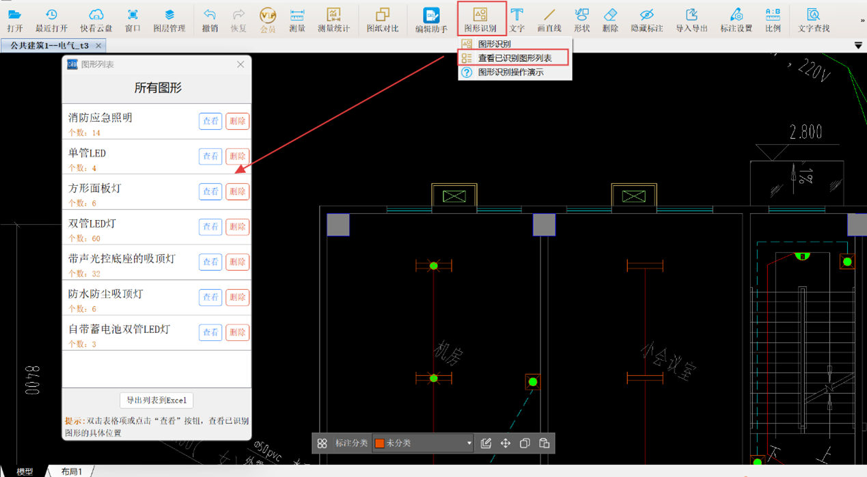The width and height of the screenshot is (867, 477).
Task: Delete the 方形面板灯 entry
Action: pyautogui.click(x=237, y=192)
